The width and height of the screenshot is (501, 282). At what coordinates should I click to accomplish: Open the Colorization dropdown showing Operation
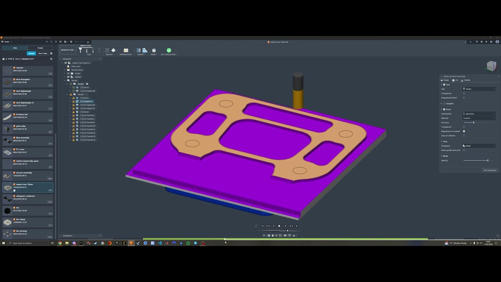tap(479, 114)
